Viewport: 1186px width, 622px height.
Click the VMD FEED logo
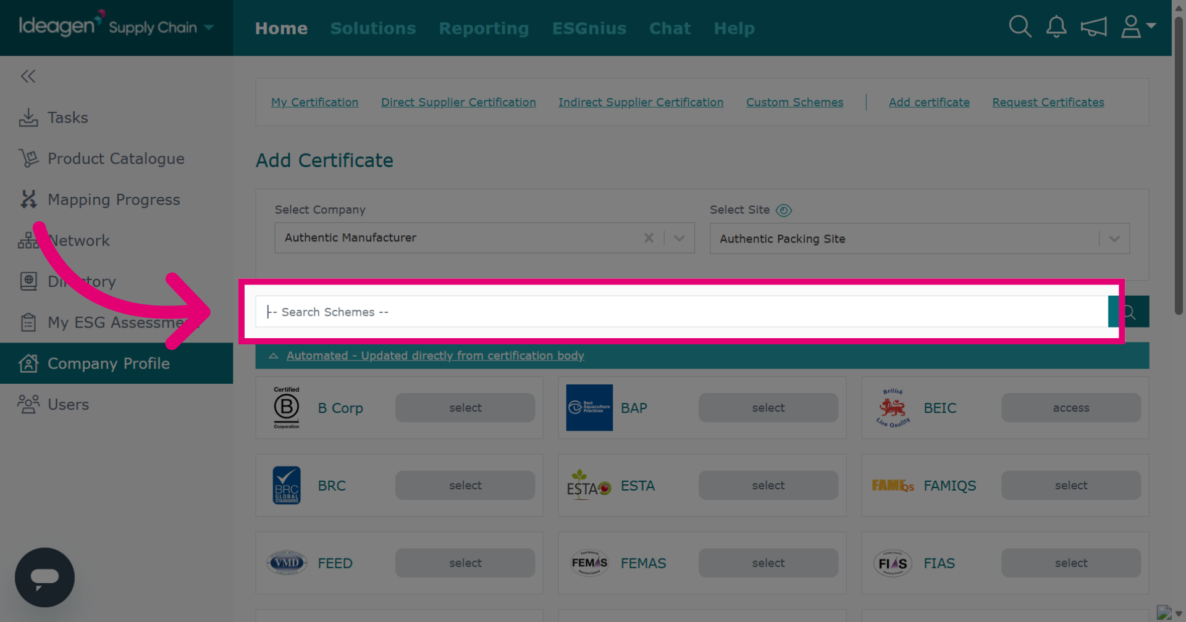287,563
